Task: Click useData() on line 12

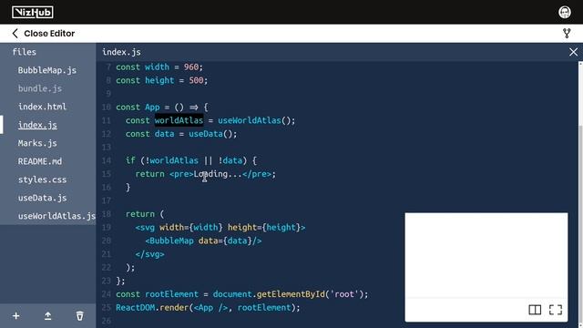Action: pos(212,134)
